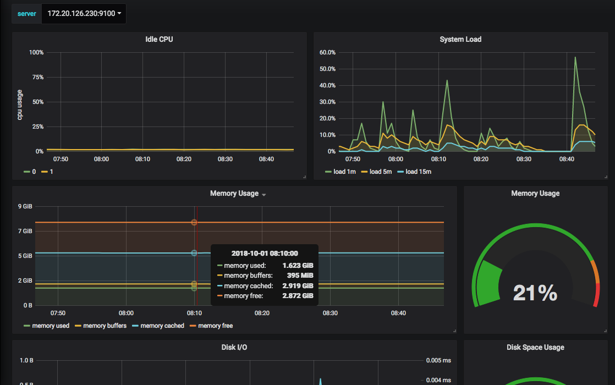Click the 0.005 ms label on Disk I/O axis
Viewport: 615px width, 385px height.
(x=438, y=360)
